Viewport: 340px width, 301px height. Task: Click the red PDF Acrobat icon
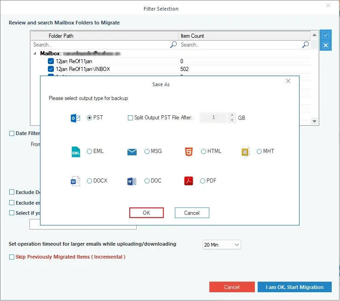pyautogui.click(x=189, y=181)
